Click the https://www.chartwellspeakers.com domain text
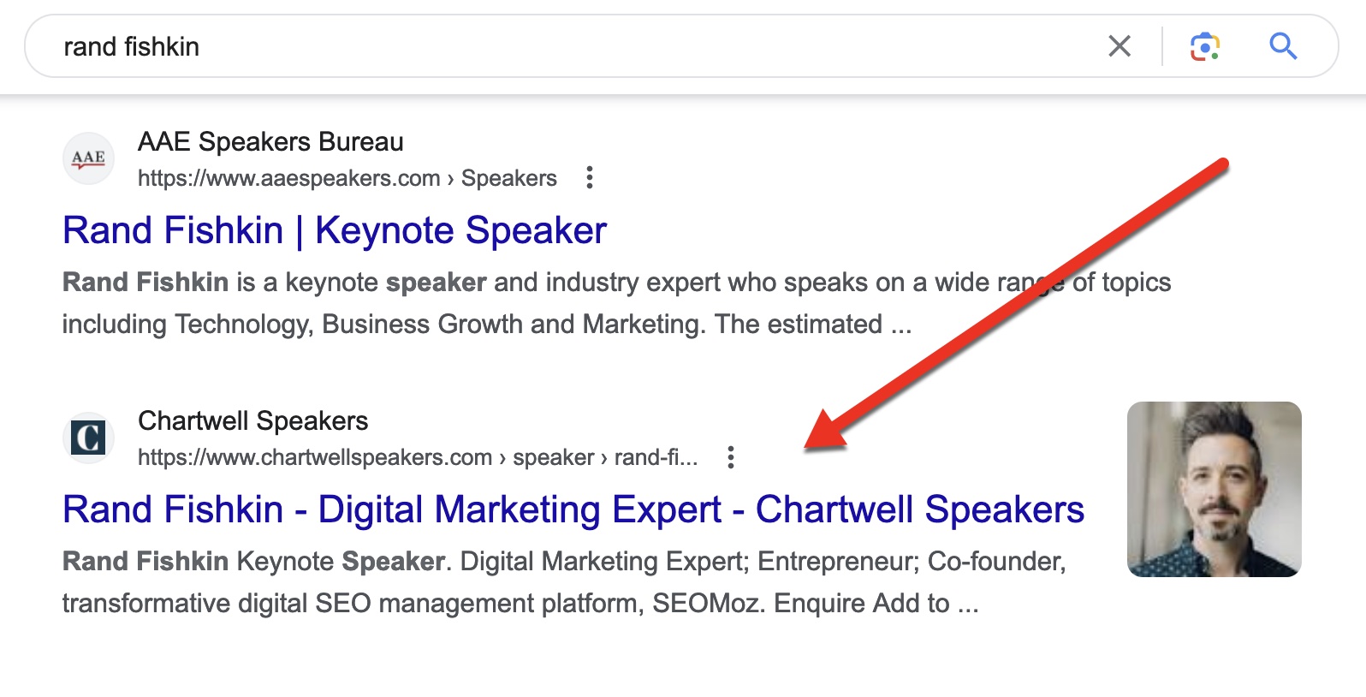1366x697 pixels. 315,457
